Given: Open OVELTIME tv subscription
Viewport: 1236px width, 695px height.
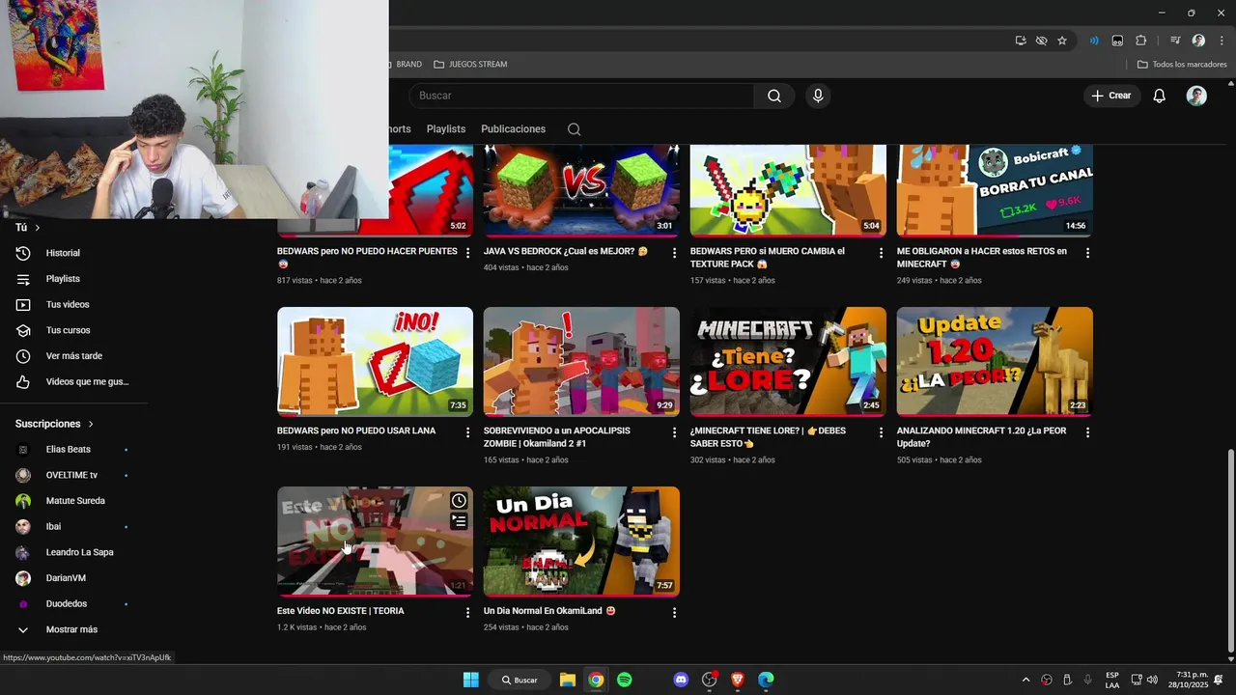Looking at the screenshot, I should (x=73, y=475).
